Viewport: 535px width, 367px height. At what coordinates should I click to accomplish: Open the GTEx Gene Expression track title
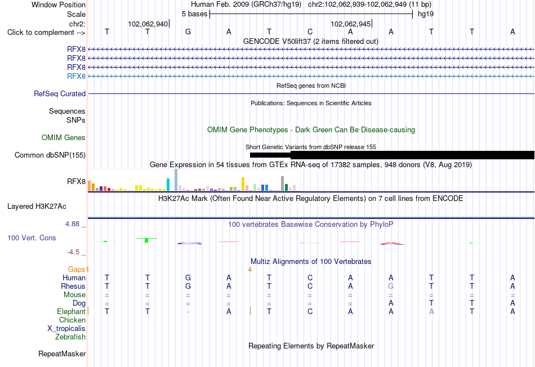[311, 165]
